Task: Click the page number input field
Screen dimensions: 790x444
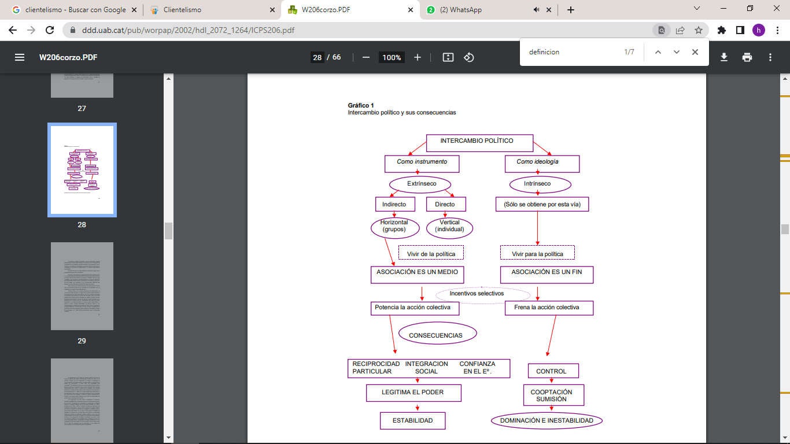Action: point(317,57)
